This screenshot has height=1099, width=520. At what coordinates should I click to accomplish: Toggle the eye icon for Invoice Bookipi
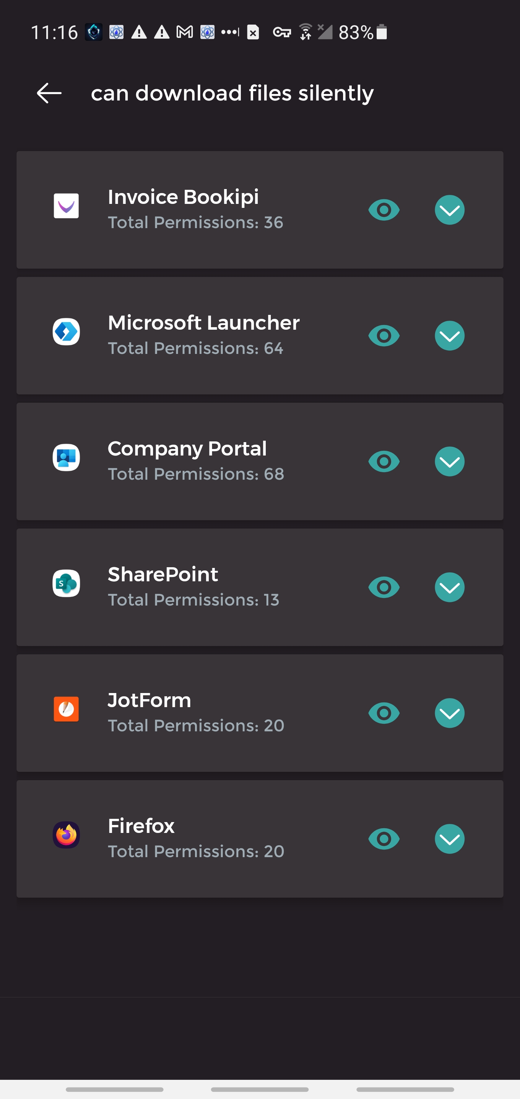pos(383,210)
